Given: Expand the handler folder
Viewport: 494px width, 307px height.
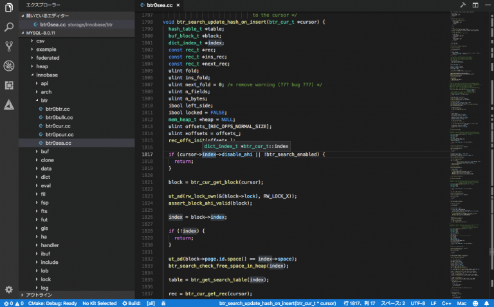Looking at the screenshot, I should pos(50,245).
